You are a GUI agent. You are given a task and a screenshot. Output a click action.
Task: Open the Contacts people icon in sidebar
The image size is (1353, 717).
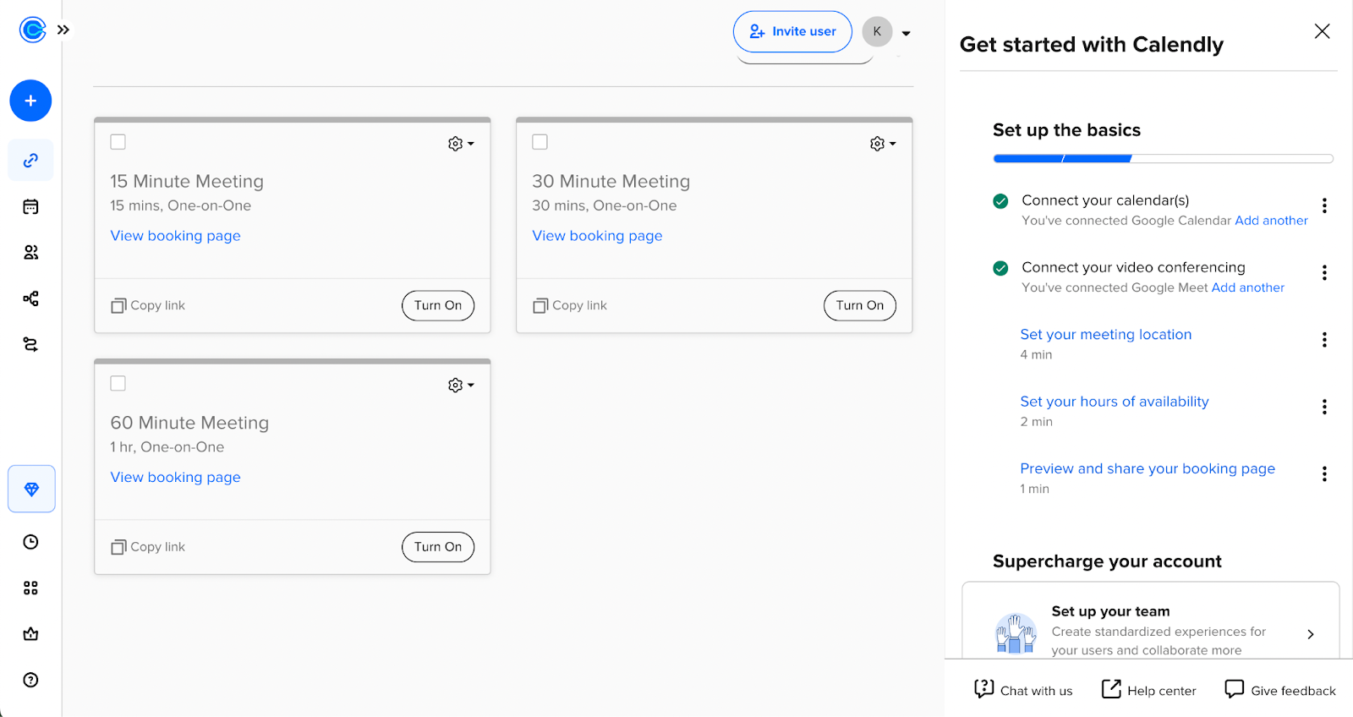click(30, 252)
